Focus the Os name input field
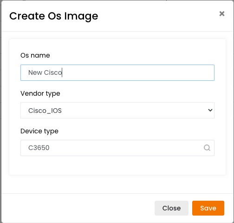 coord(117,72)
